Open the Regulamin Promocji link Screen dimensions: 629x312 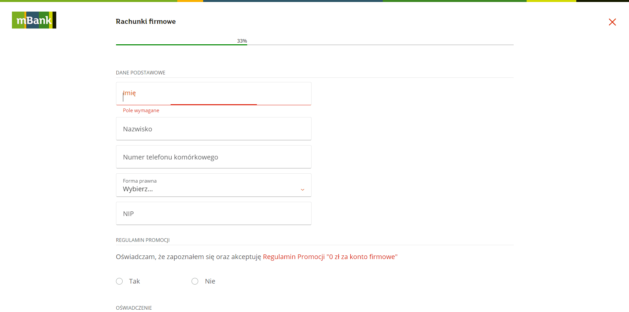click(330, 257)
